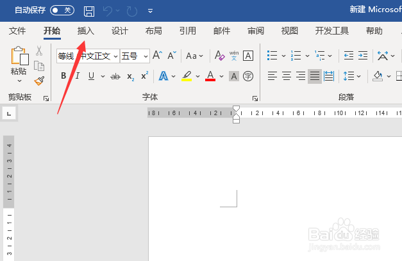Click the Enclose Characters (circled 字) icon
Image resolution: width=402 pixels, height=261 pixels.
click(248, 76)
